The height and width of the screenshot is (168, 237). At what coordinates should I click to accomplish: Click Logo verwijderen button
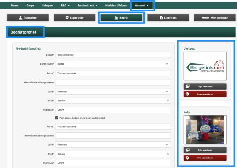[205, 94]
